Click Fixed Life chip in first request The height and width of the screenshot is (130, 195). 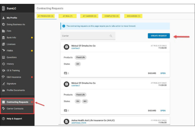point(81,57)
